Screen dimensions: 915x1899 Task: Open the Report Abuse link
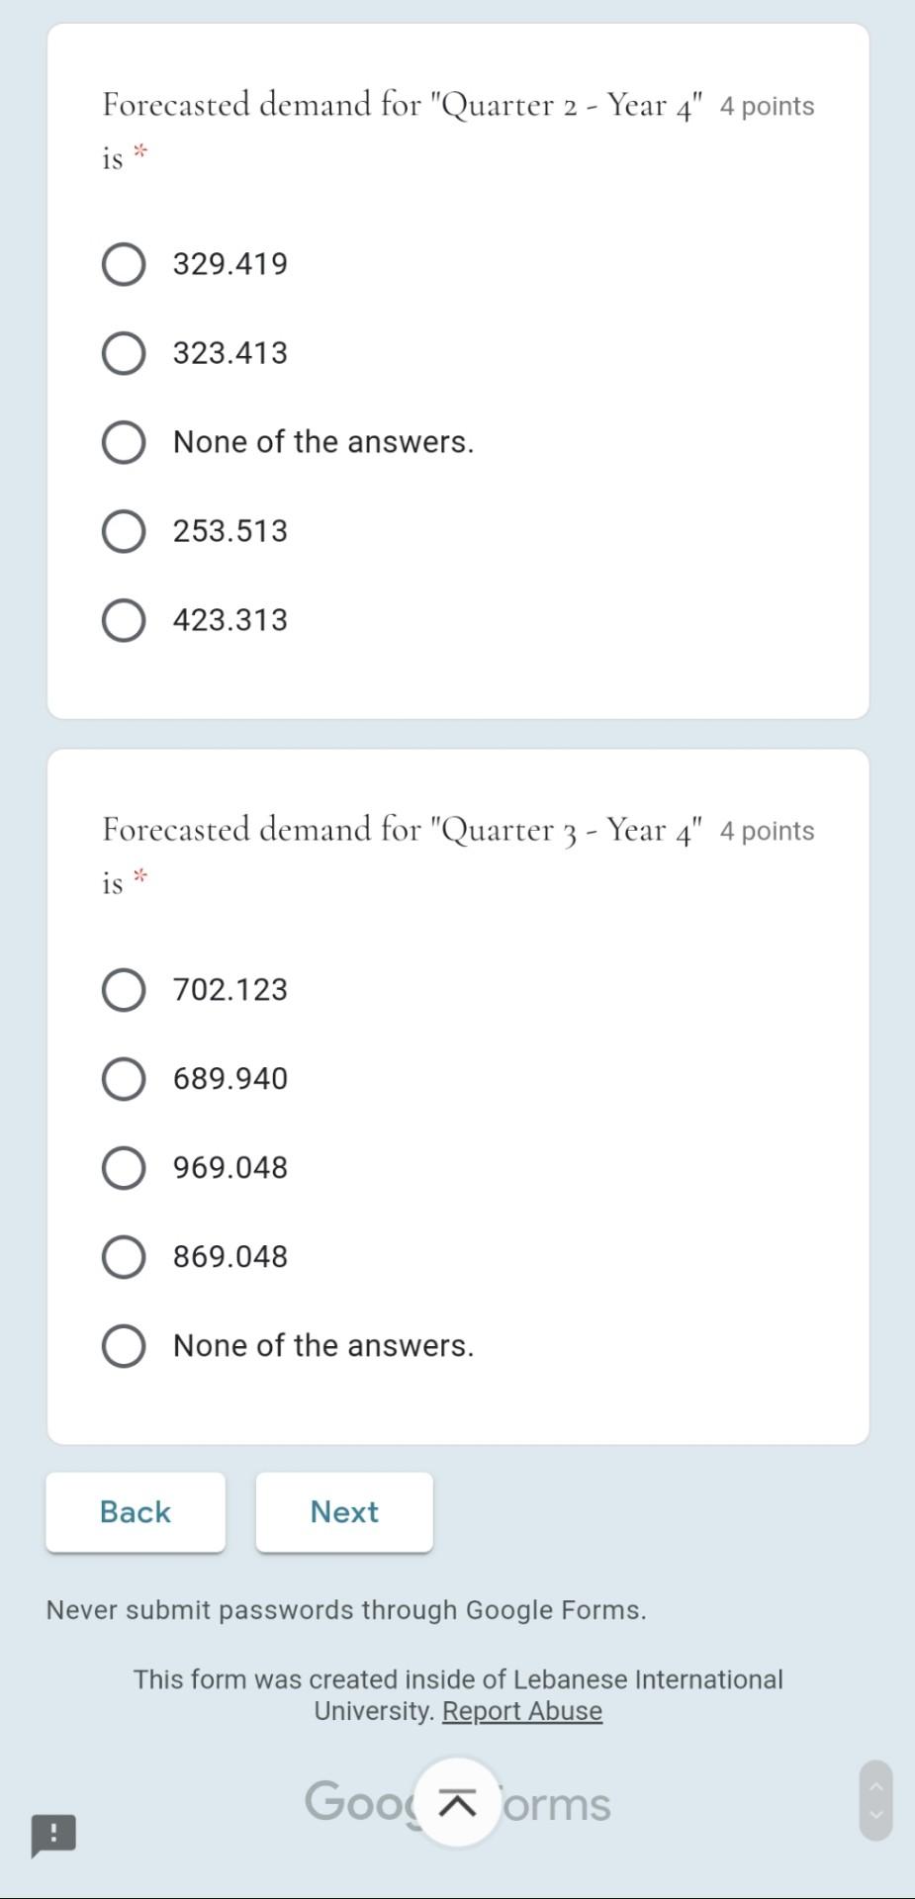(522, 1710)
